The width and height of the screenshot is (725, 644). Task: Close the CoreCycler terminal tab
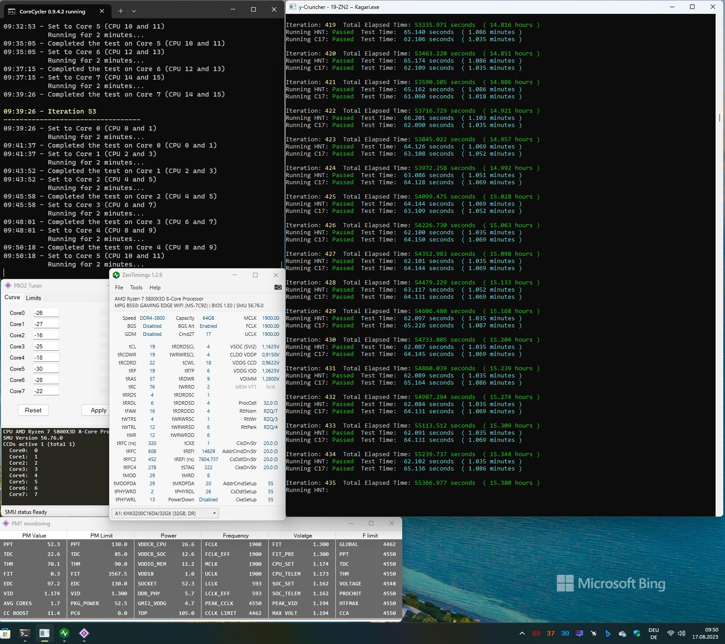(102, 11)
